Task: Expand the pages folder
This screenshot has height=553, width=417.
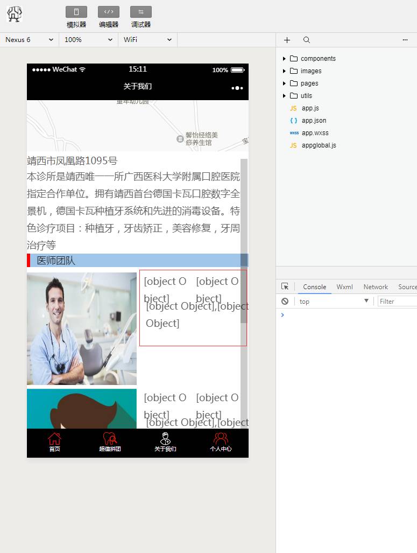Action: coord(284,83)
